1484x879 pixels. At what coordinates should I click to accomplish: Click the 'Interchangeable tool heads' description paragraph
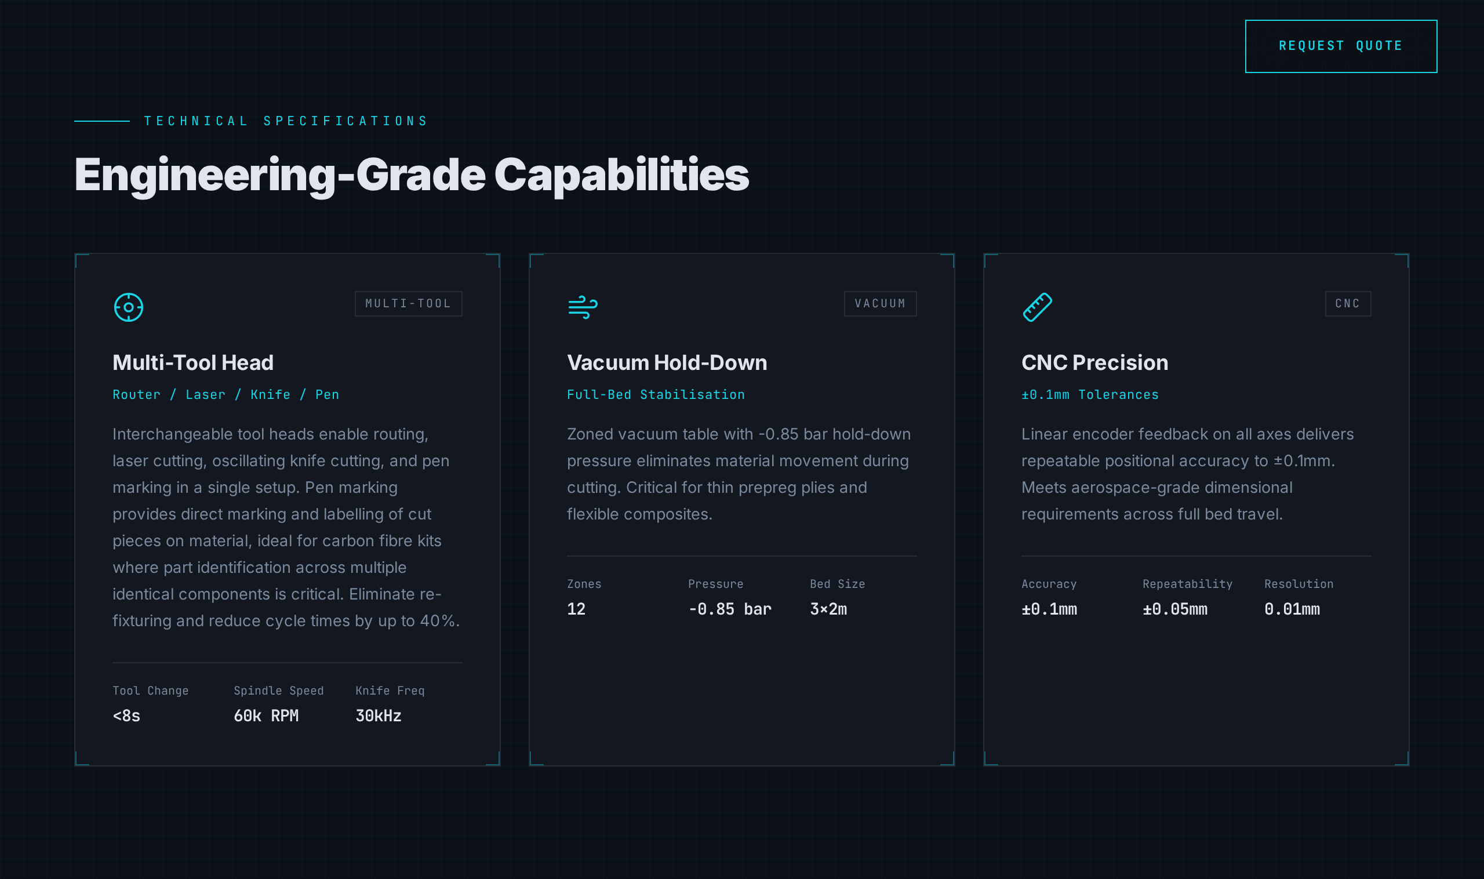coord(286,527)
